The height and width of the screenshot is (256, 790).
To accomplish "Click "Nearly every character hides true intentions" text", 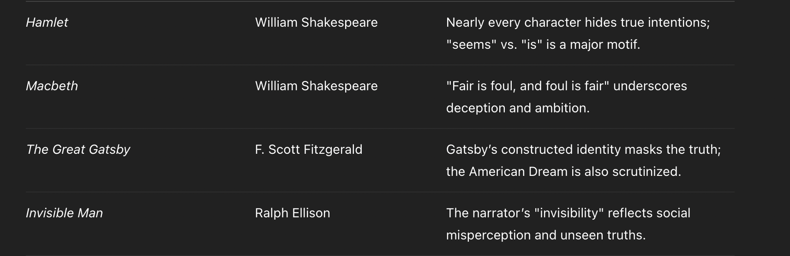I will [578, 22].
